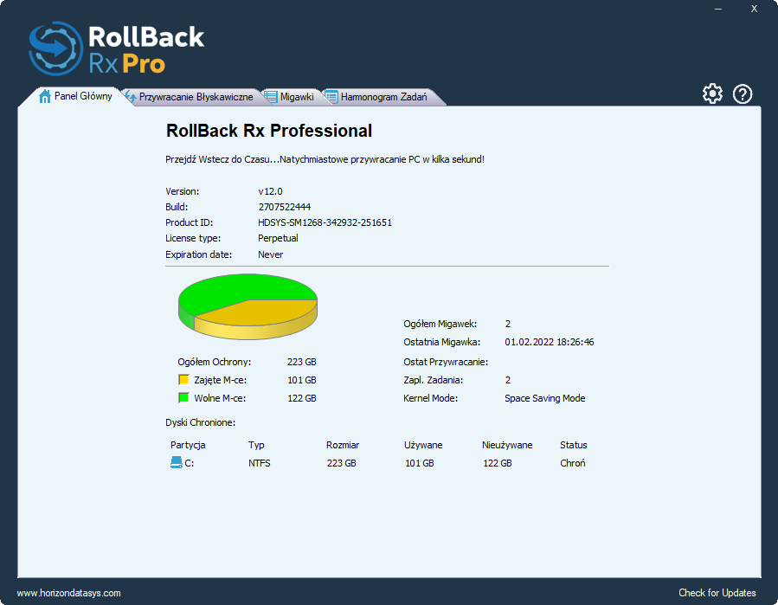
Task: Click the Chroń status cell
Action: [x=573, y=463]
